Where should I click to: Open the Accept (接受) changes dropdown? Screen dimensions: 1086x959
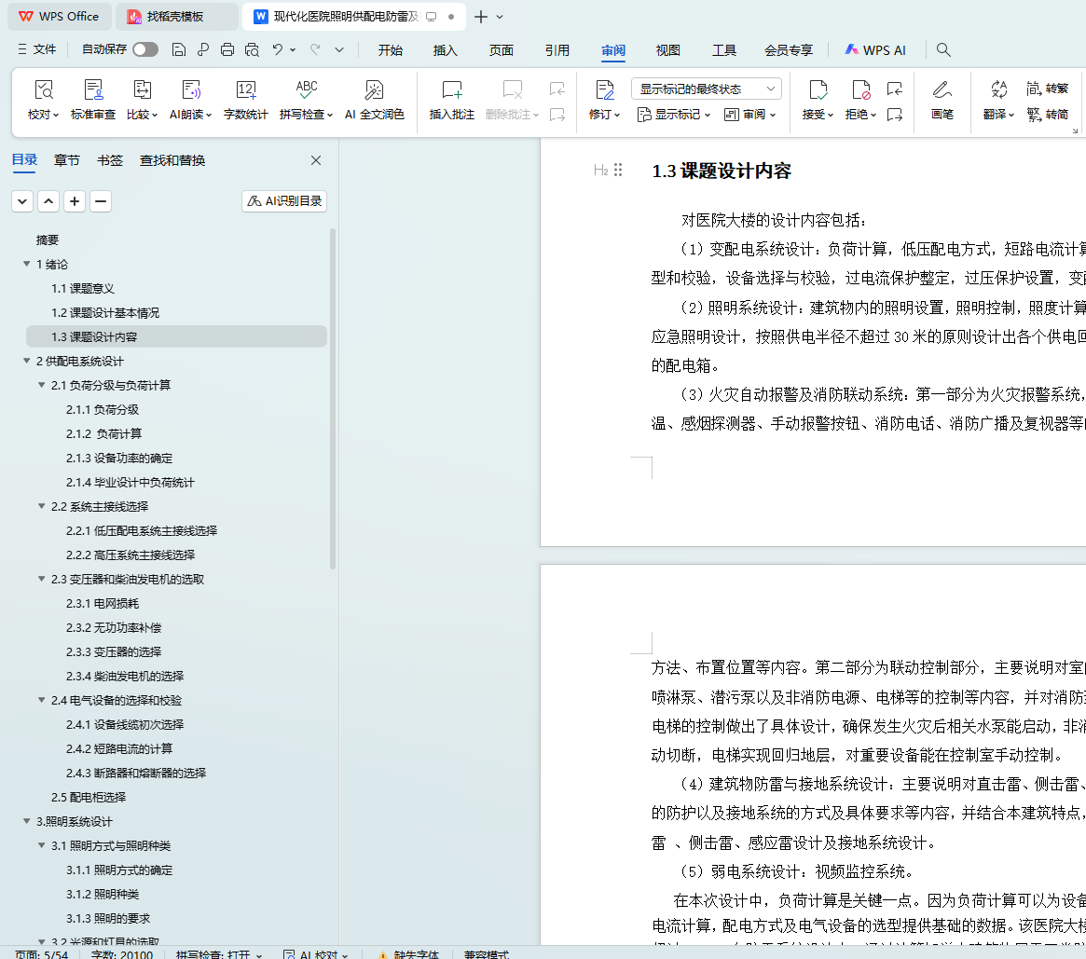[x=818, y=115]
